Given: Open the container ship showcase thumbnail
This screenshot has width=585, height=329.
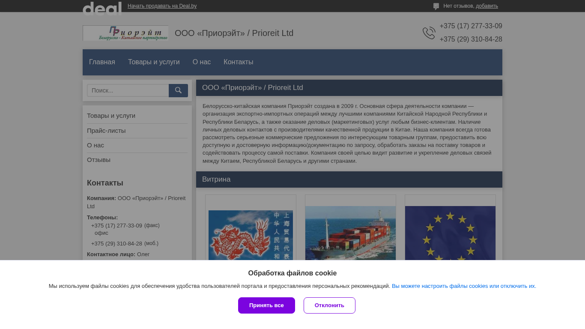Looking at the screenshot, I should tap(350, 233).
